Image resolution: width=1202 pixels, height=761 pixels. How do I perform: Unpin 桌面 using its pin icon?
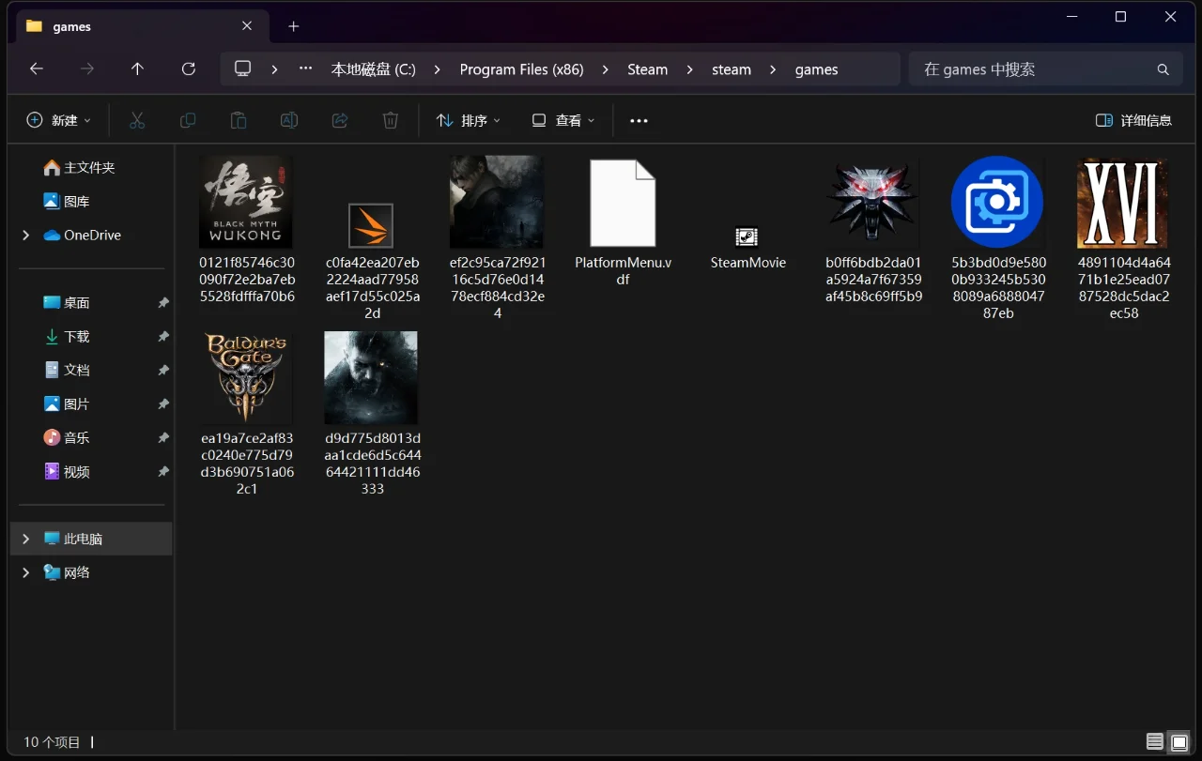pos(163,303)
